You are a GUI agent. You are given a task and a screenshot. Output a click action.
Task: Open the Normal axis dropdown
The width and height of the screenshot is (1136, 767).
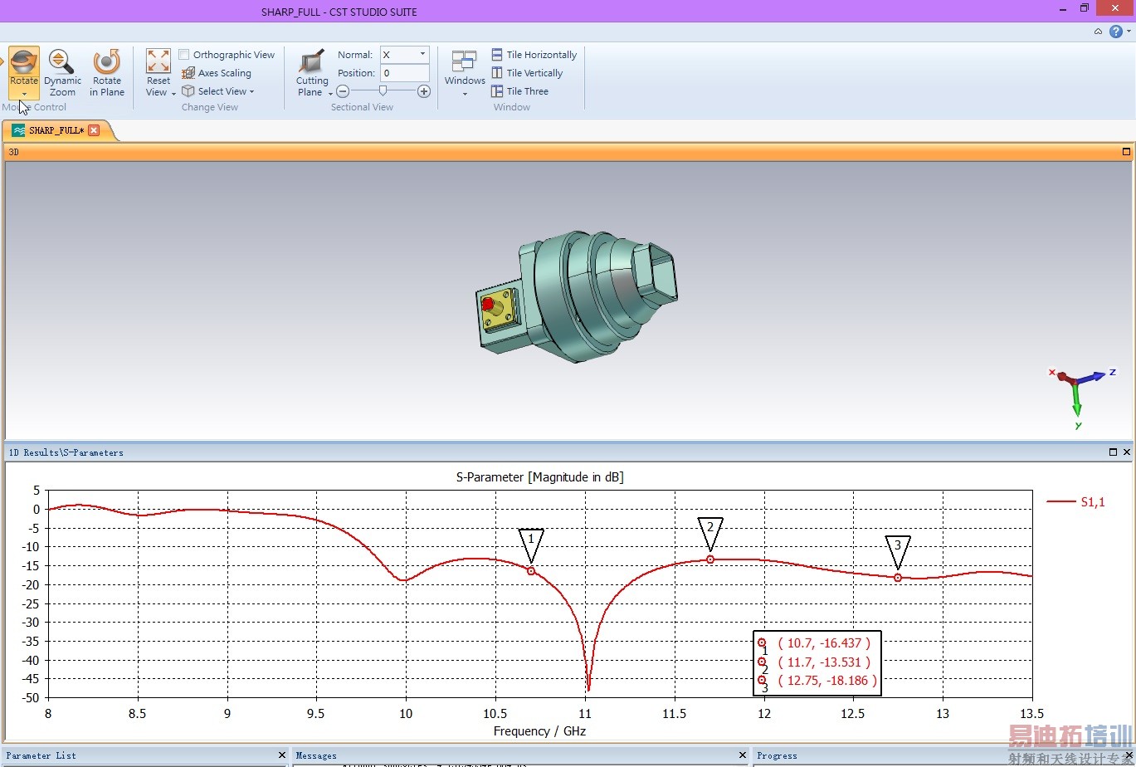pyautogui.click(x=422, y=55)
